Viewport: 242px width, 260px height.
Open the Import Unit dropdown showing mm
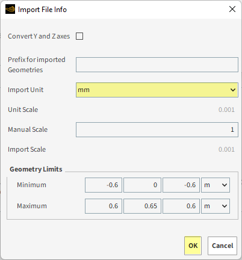click(157, 90)
